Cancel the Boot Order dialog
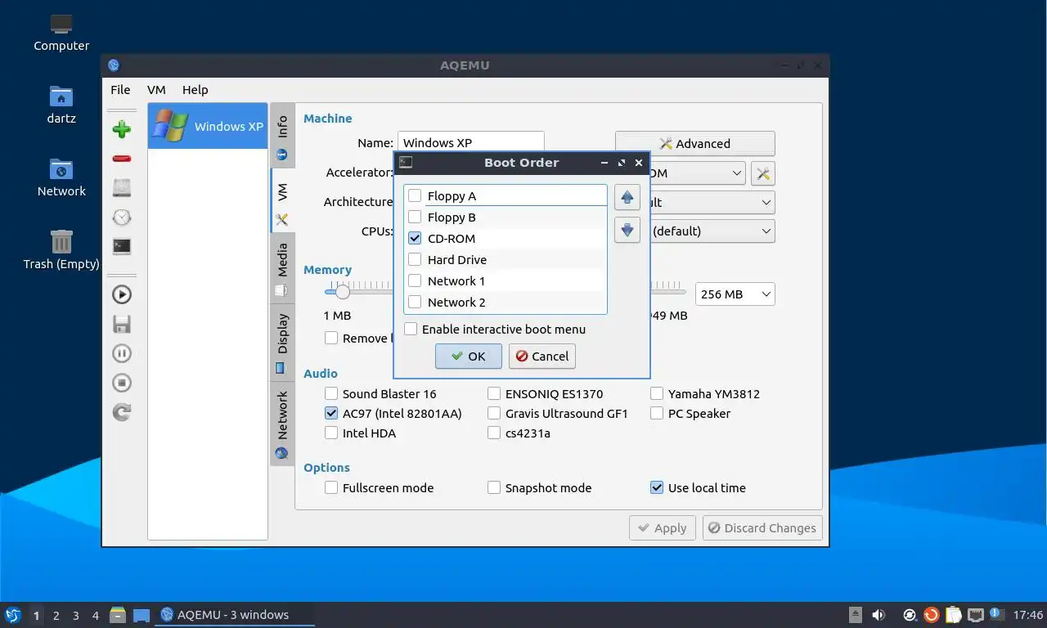This screenshot has width=1047, height=628. tap(542, 357)
